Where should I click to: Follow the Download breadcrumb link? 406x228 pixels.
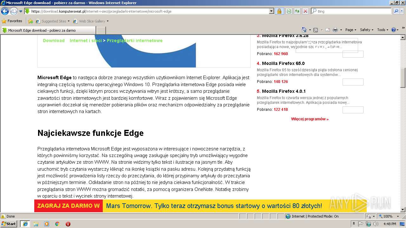[54, 41]
